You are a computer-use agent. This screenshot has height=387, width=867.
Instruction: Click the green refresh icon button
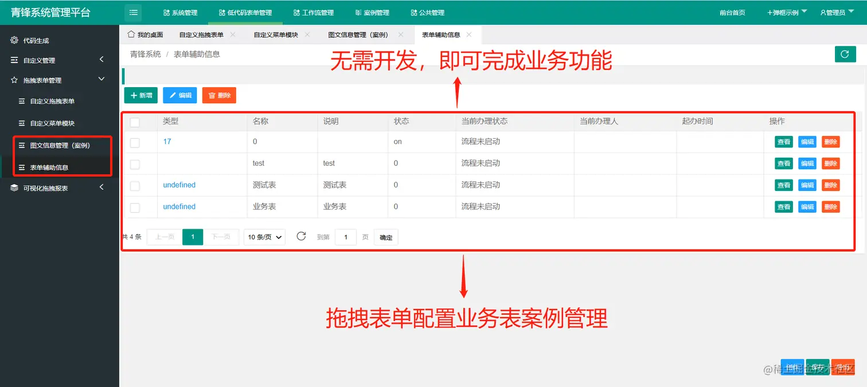[845, 54]
